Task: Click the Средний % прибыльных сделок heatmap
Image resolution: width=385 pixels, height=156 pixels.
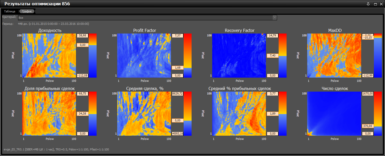Action: 239,114
